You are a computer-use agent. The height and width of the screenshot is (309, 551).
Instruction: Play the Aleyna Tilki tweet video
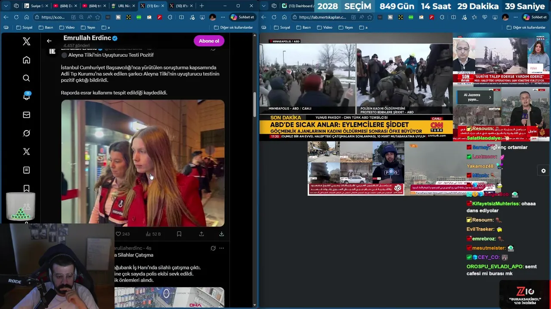142,163
